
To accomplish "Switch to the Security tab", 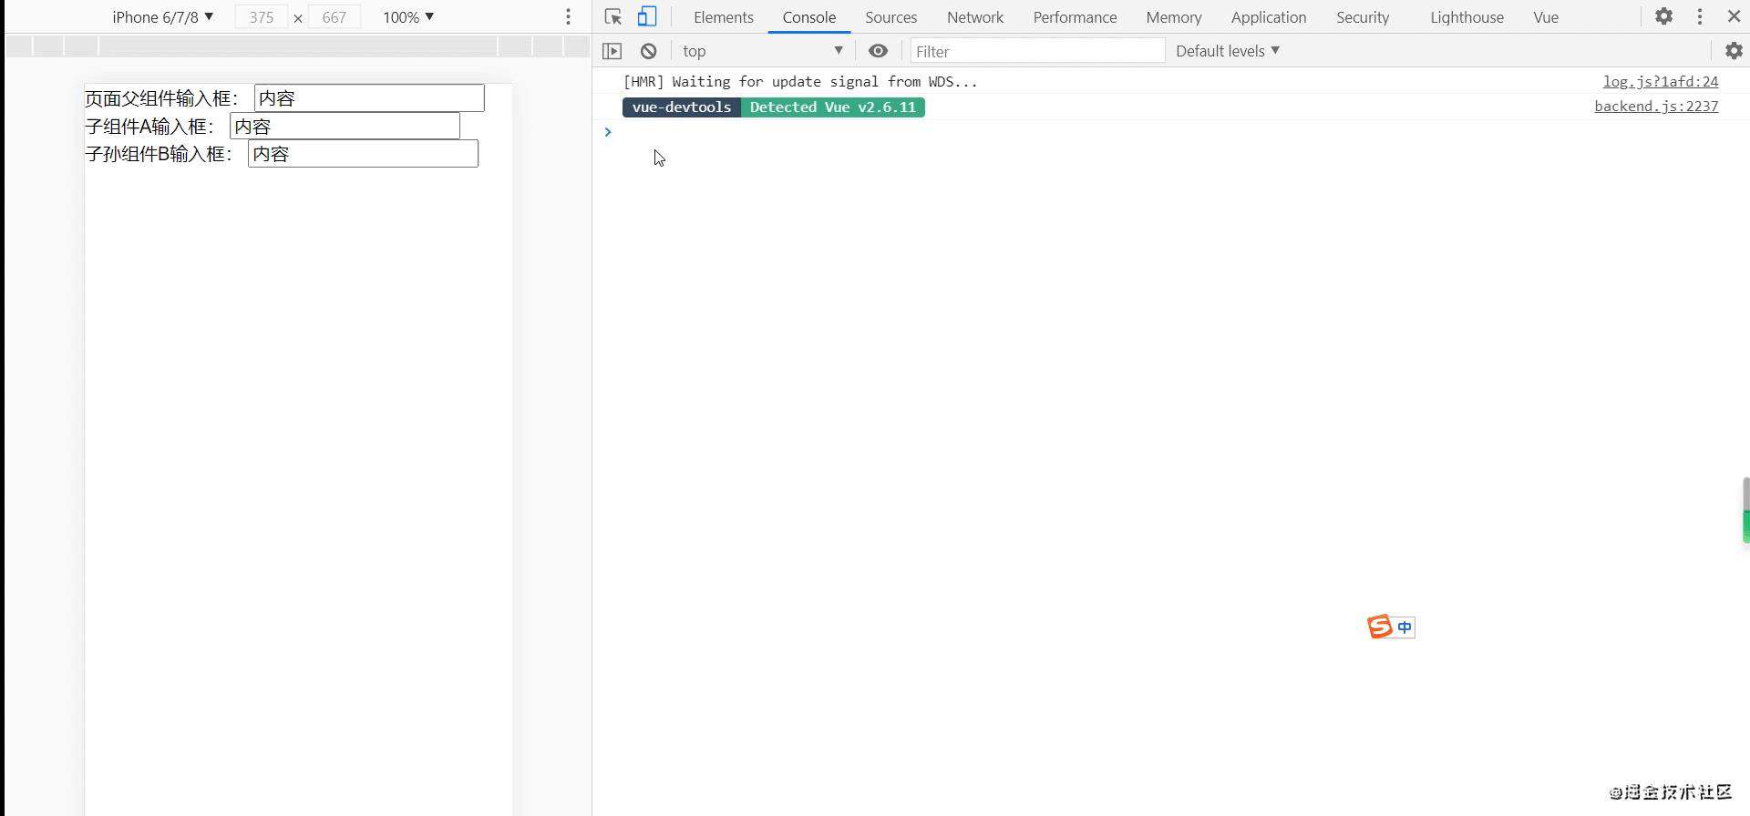I will pyautogui.click(x=1363, y=16).
